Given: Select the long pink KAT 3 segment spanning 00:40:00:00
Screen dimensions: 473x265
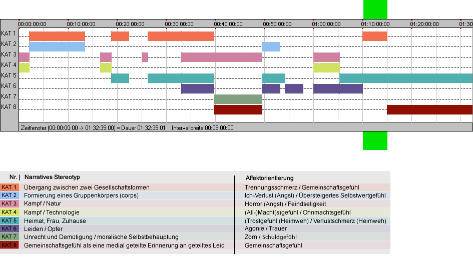Looking at the screenshot, I should tap(222, 57).
